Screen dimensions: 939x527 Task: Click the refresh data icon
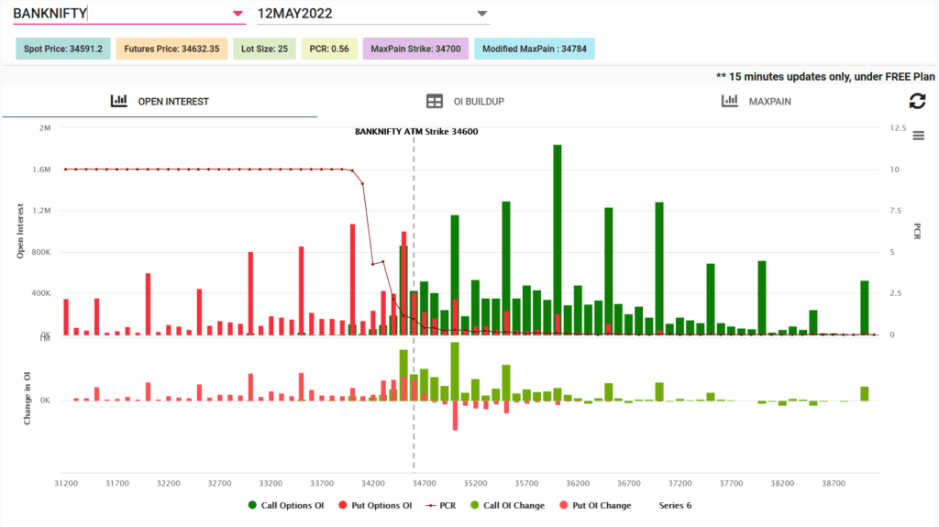click(x=917, y=101)
